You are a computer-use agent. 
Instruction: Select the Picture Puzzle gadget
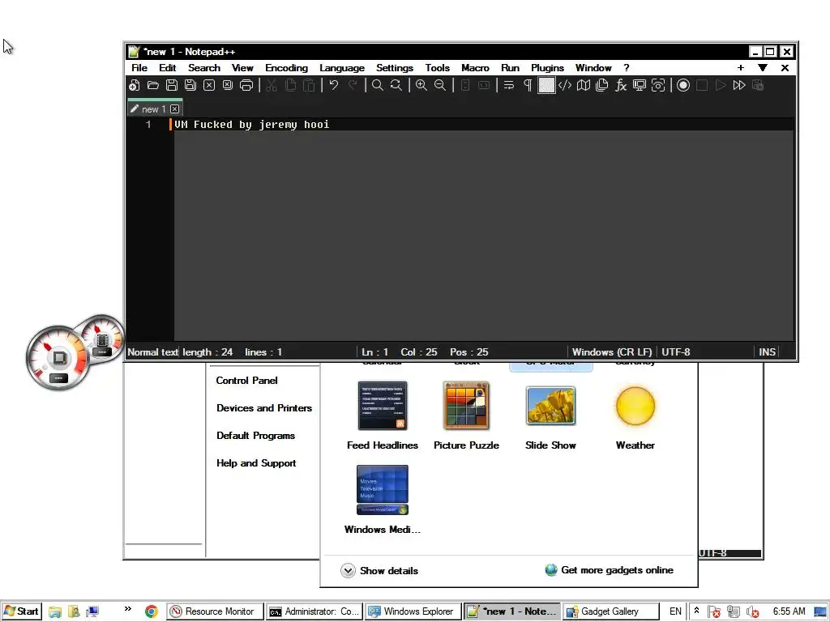point(466,415)
